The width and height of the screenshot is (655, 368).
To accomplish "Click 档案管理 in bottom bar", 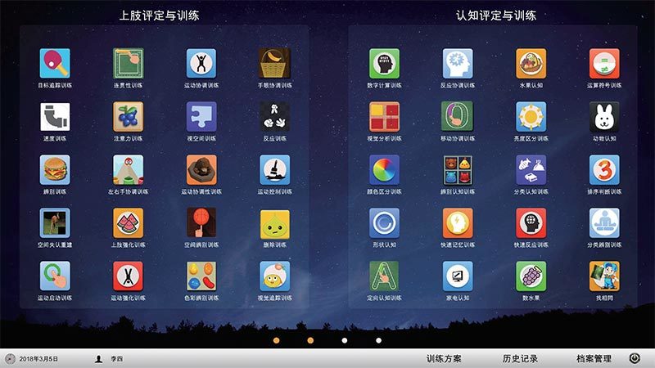I will 594,358.
